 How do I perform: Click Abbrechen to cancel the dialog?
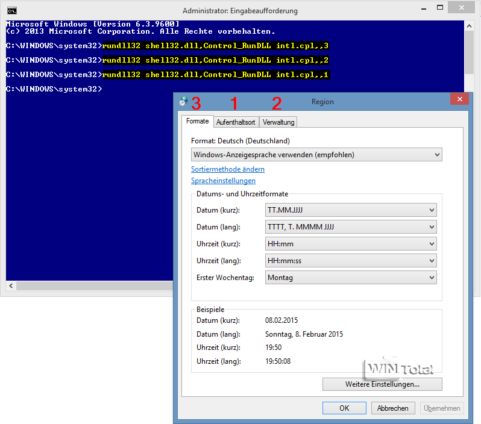click(x=393, y=408)
